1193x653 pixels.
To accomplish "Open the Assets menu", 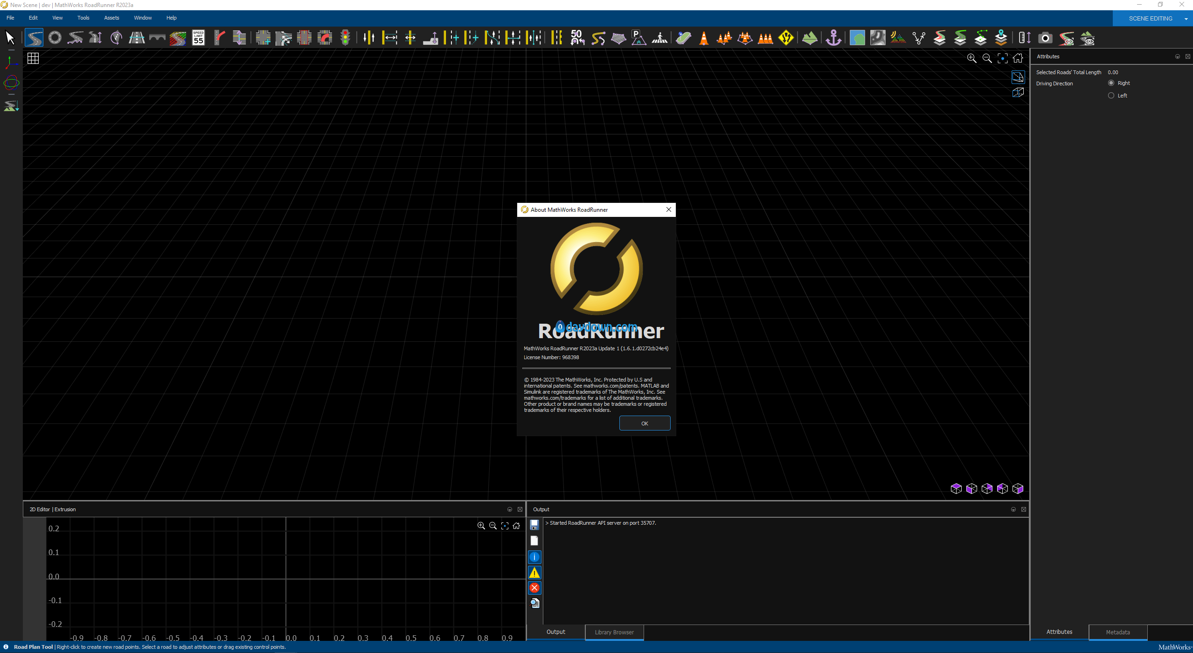I will click(111, 18).
